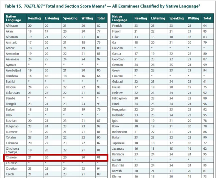Select the Italian language cell
Screen dimensions: 216x180
point(122,137)
